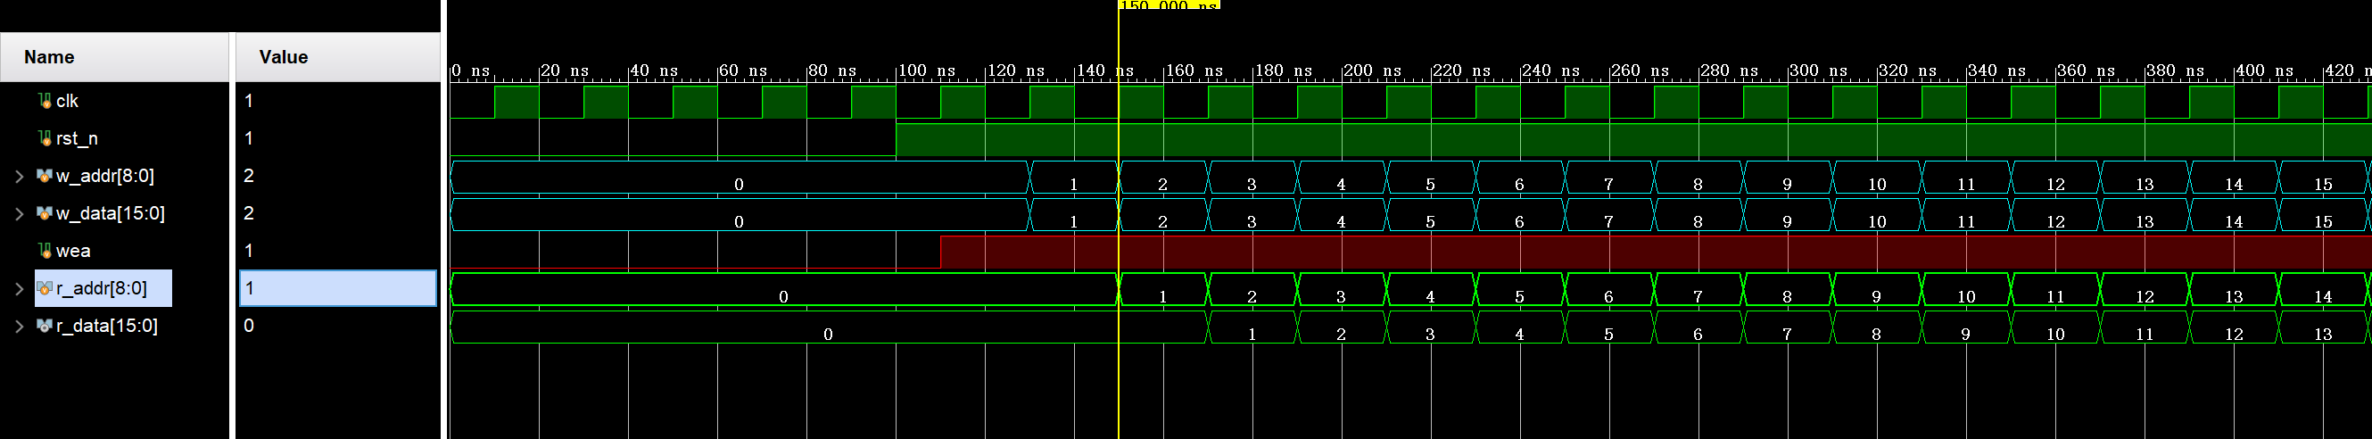
Task: Select the clk signal name
Action: tap(67, 100)
